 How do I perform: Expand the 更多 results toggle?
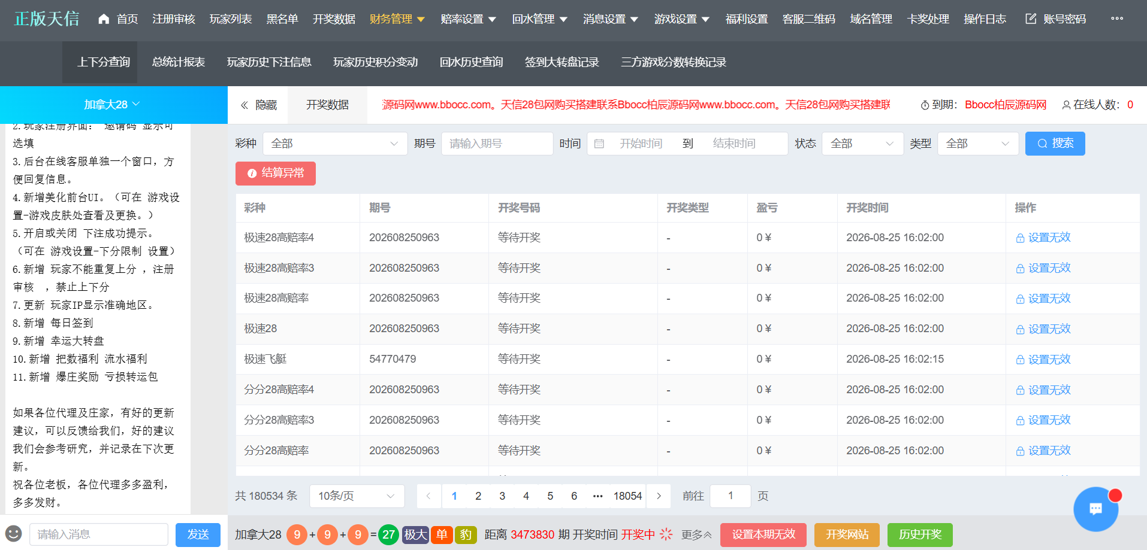coord(696,534)
